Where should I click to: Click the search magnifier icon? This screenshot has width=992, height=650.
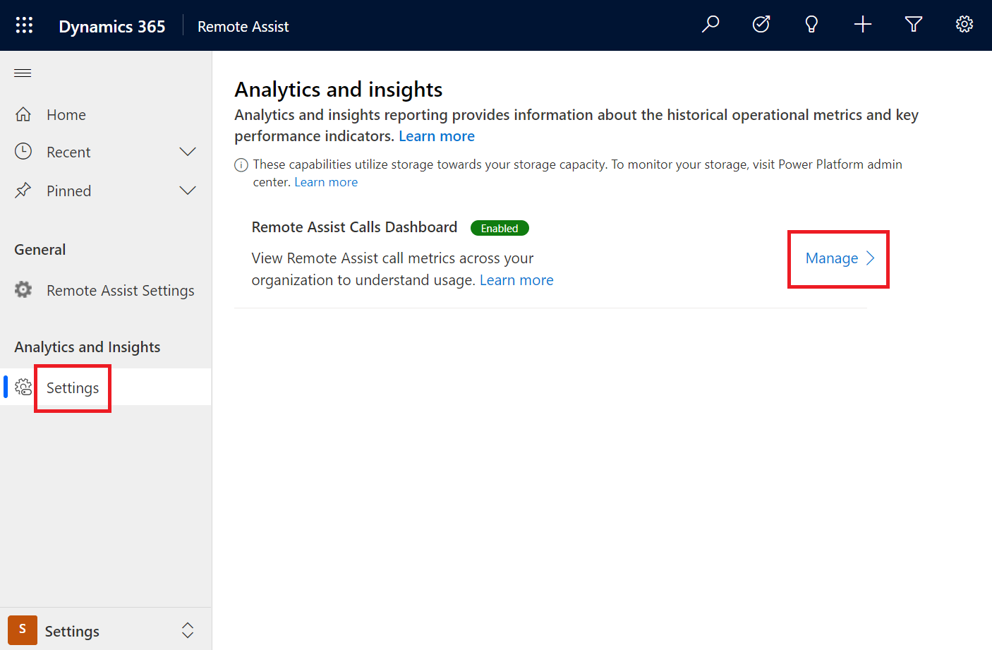click(x=710, y=25)
